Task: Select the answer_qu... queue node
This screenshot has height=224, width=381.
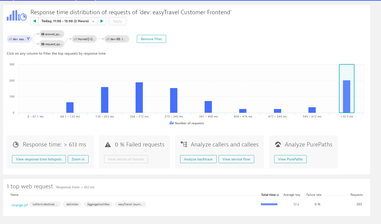Action: click(x=52, y=34)
